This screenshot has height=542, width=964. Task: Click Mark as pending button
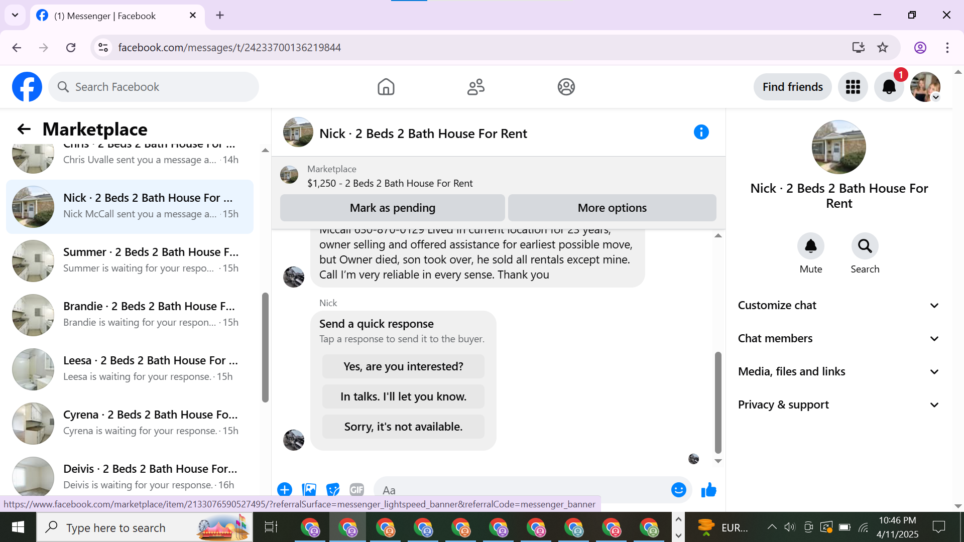pos(392,208)
